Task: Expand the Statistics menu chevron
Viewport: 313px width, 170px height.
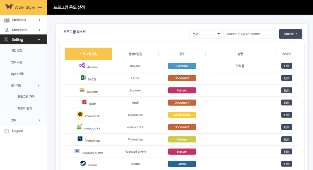Action: (39, 20)
